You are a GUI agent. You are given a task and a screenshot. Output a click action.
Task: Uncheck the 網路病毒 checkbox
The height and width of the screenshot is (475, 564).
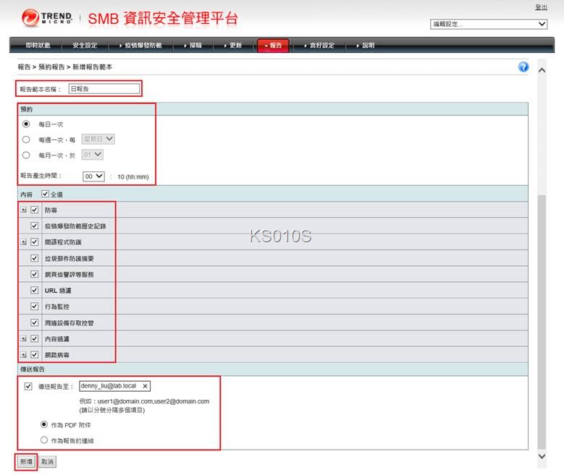point(35,355)
